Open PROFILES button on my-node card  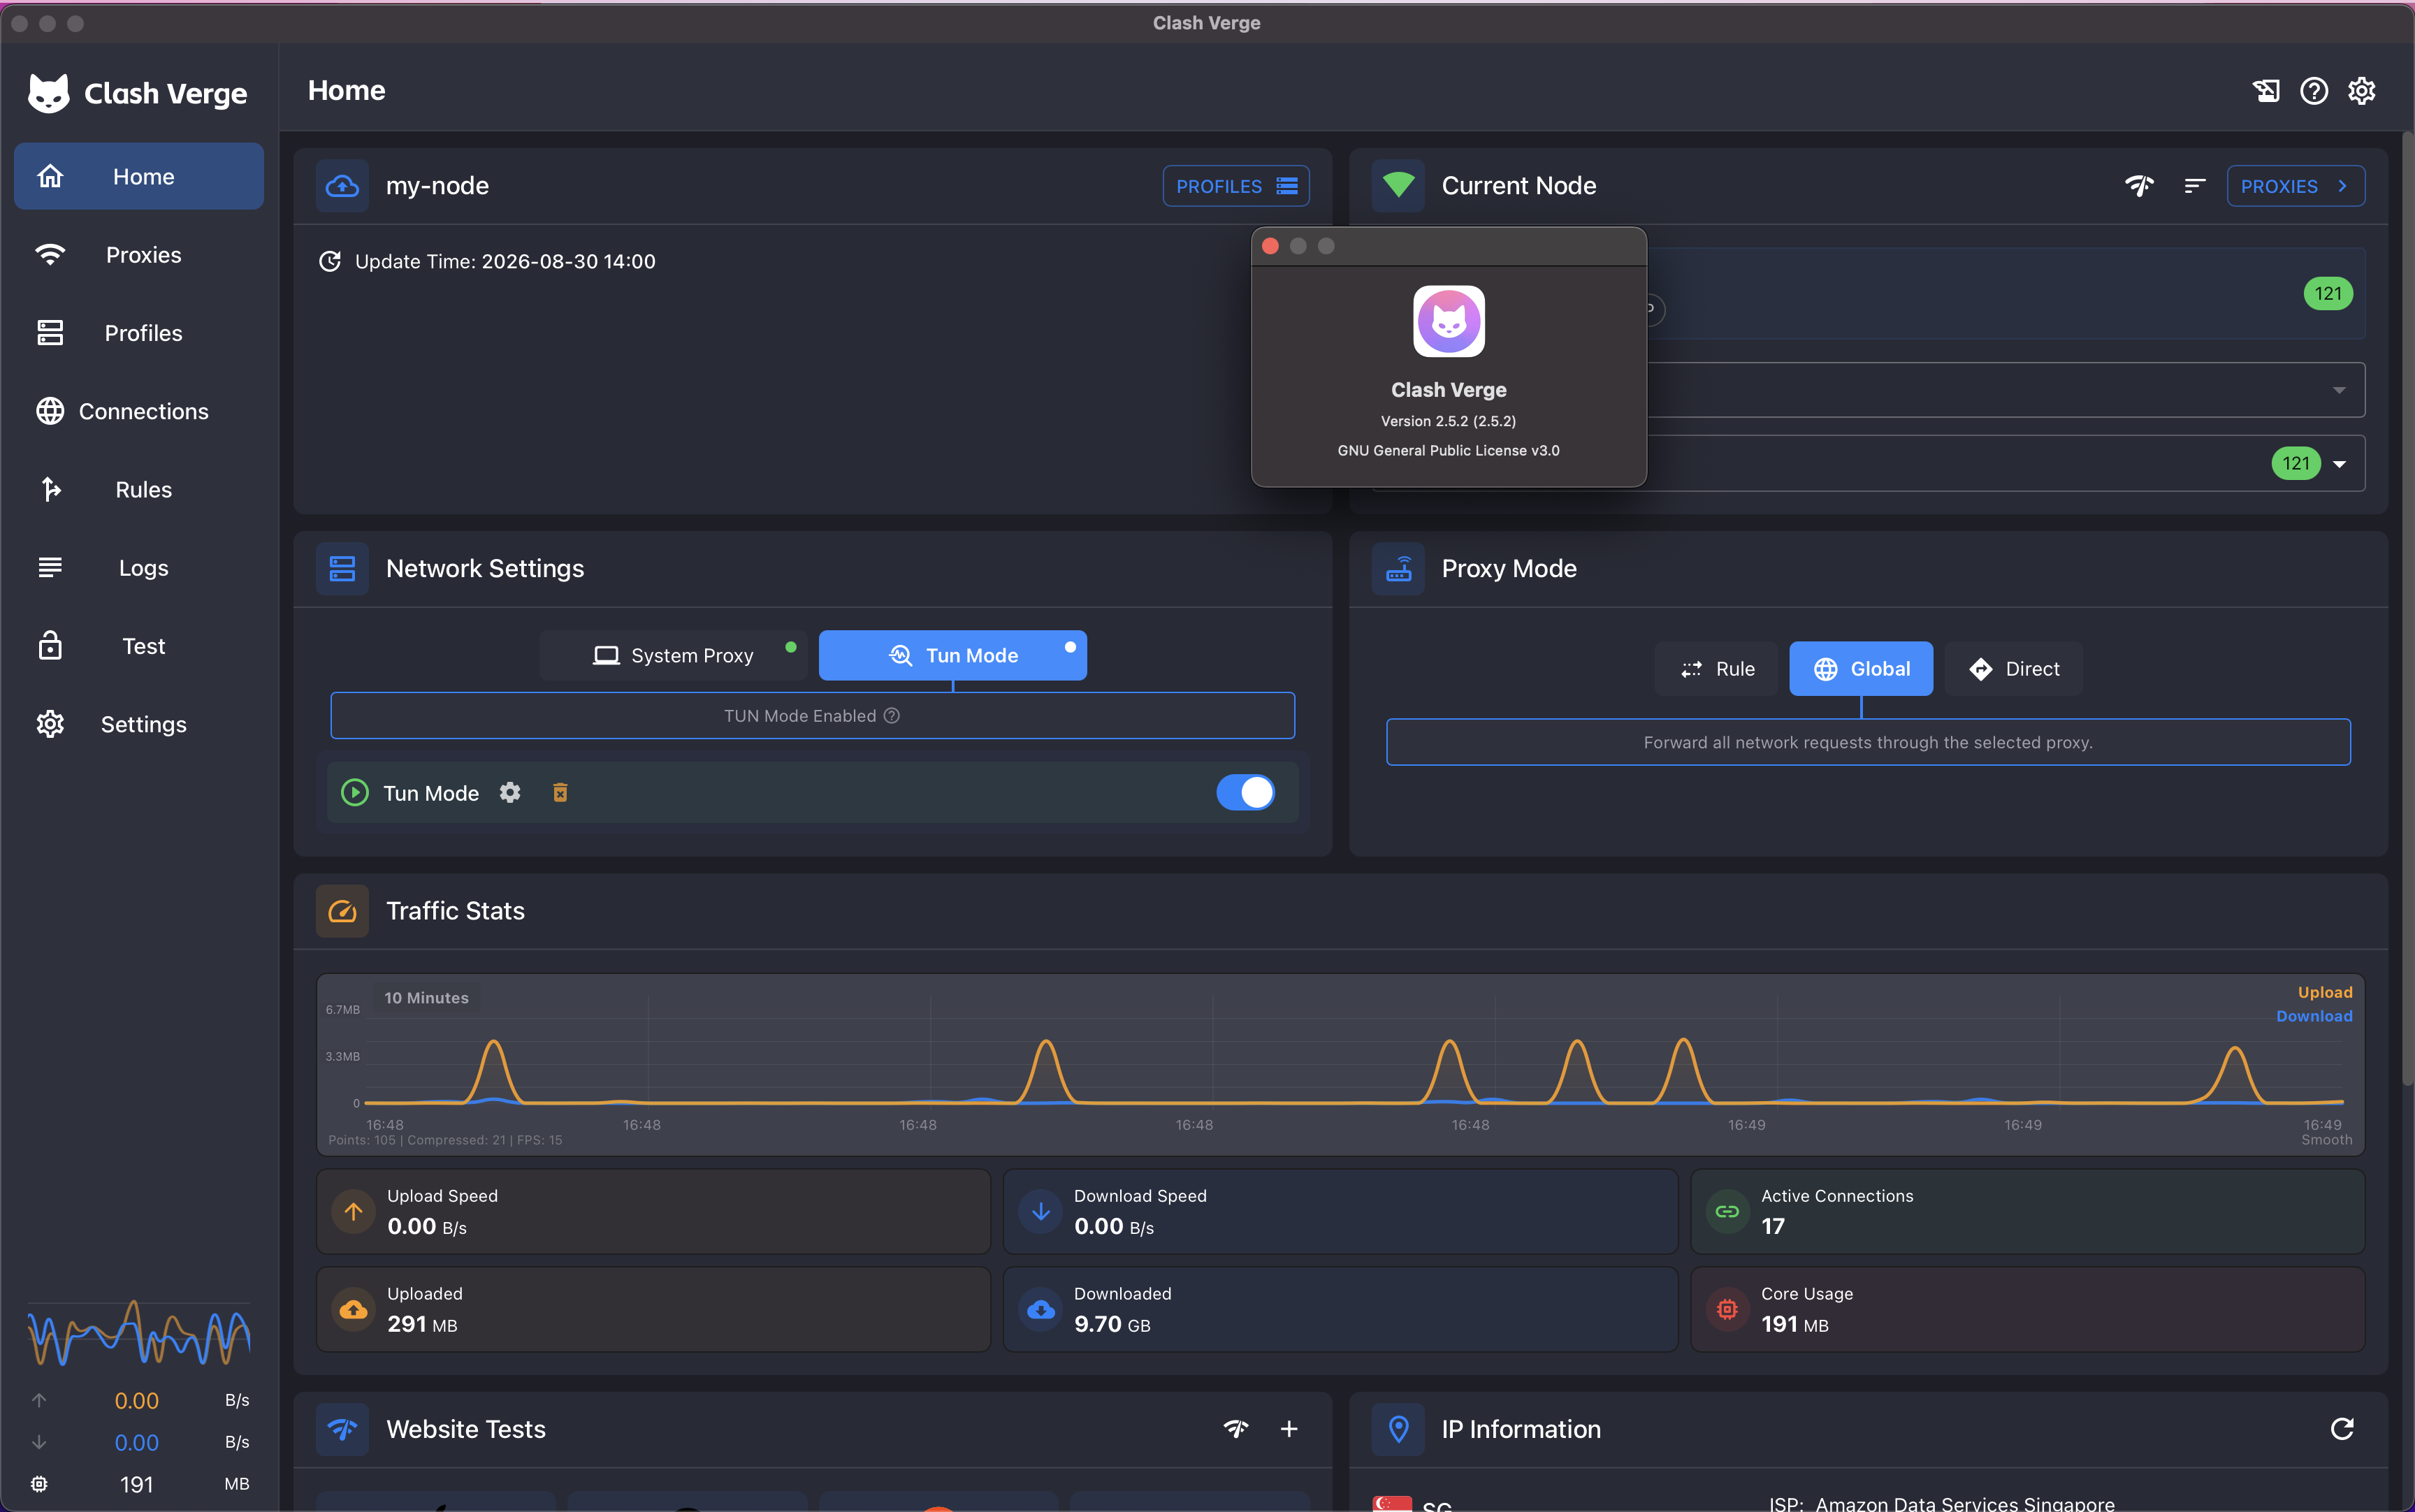pos(1236,186)
